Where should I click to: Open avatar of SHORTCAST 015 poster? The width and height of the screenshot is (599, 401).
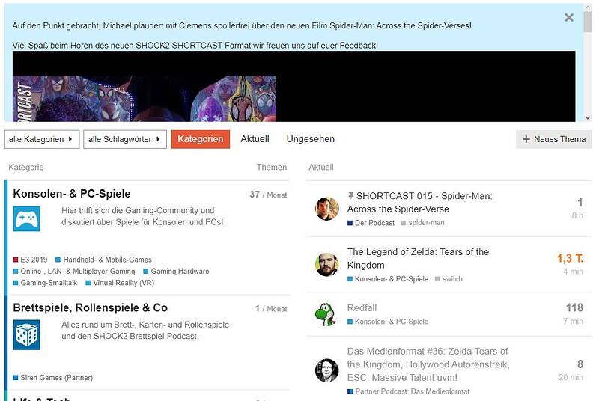pos(327,209)
